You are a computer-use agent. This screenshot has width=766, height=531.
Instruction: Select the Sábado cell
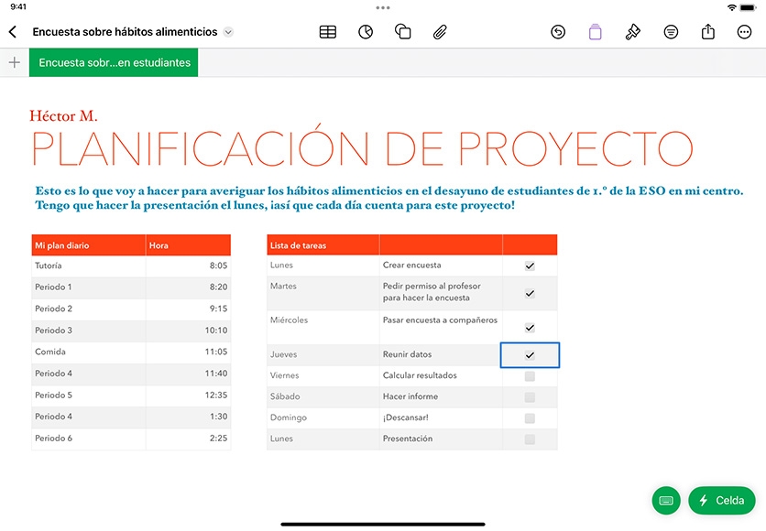[323, 396]
